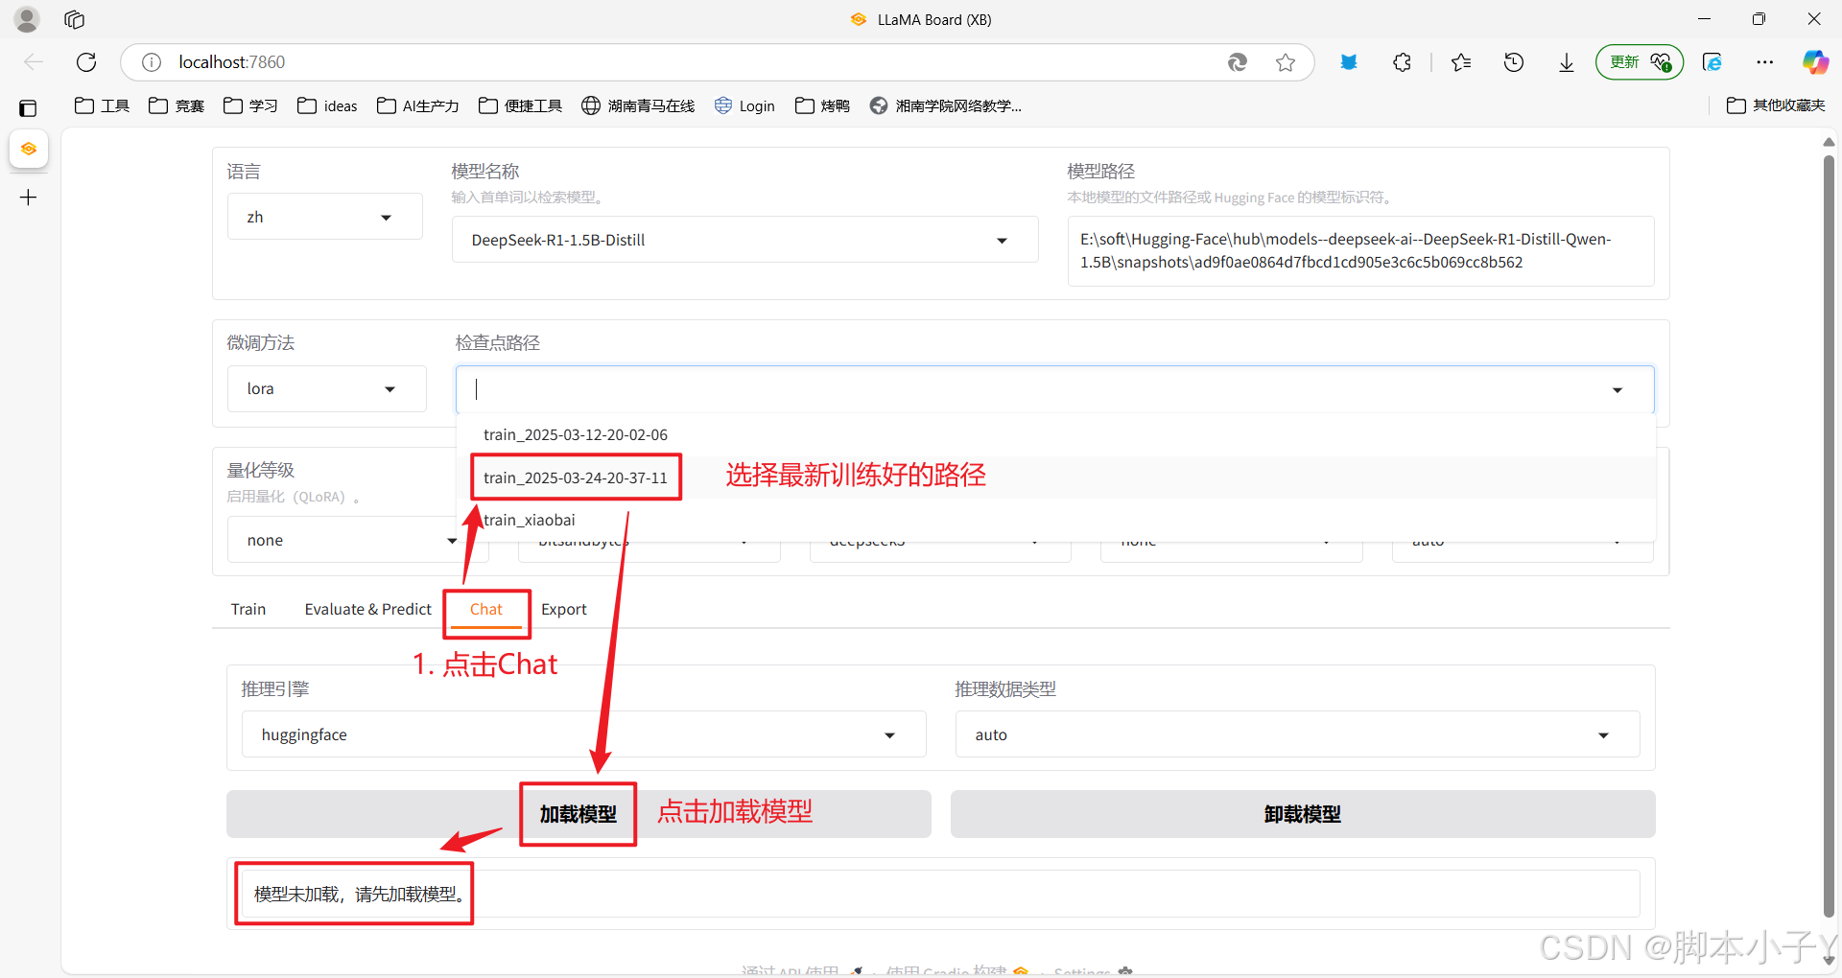Screen dimensions: 1842x978
Task: Expand the 推理数据类型 auto dropdown
Action: point(1297,734)
